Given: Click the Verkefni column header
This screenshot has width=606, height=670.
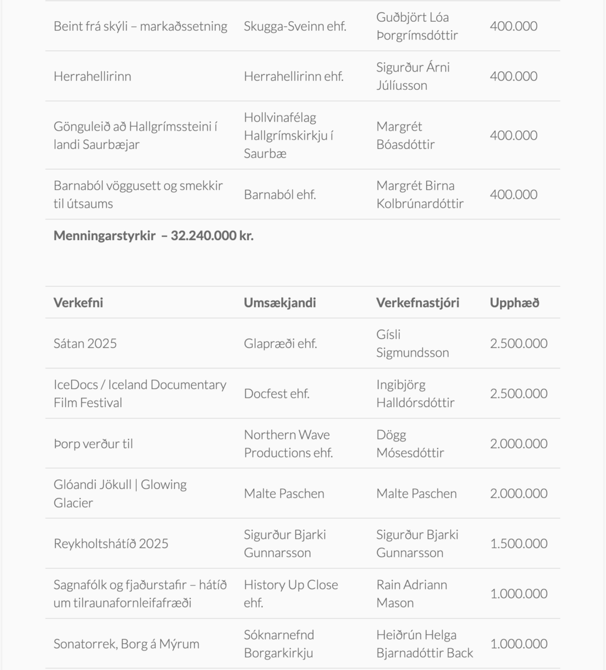Looking at the screenshot, I should coord(78,303).
